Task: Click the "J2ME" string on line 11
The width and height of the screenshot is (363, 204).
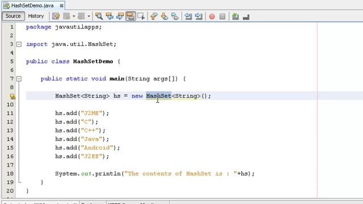Action: coord(91,113)
